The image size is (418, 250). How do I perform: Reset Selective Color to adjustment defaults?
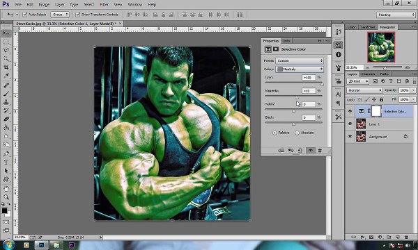(x=300, y=151)
